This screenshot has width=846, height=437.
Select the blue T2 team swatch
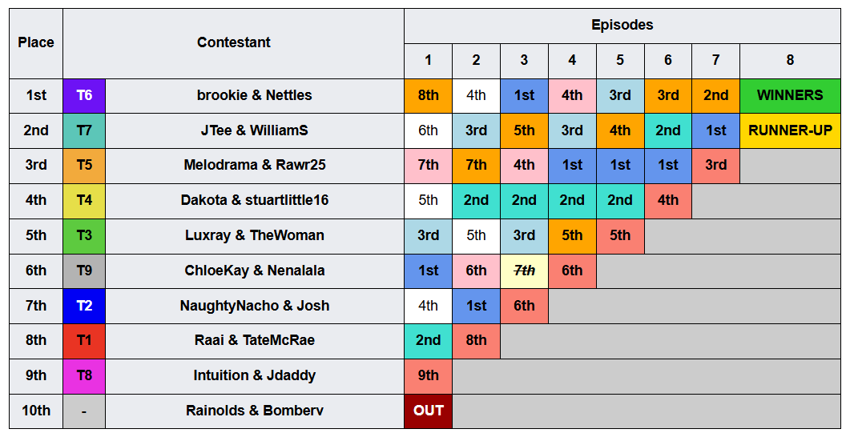point(84,306)
